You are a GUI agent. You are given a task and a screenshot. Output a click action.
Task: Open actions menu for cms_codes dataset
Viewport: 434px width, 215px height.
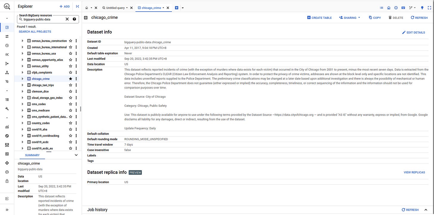pyautogui.click(x=76, y=104)
